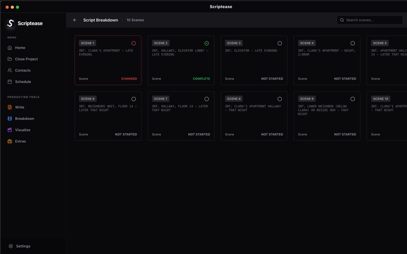Toggle Scene 2 green checkmark circle

click(x=207, y=43)
